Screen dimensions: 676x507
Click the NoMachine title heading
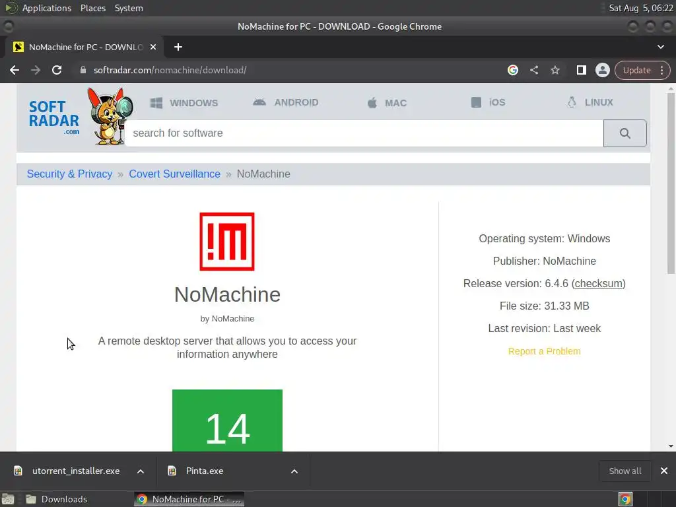pyautogui.click(x=227, y=295)
